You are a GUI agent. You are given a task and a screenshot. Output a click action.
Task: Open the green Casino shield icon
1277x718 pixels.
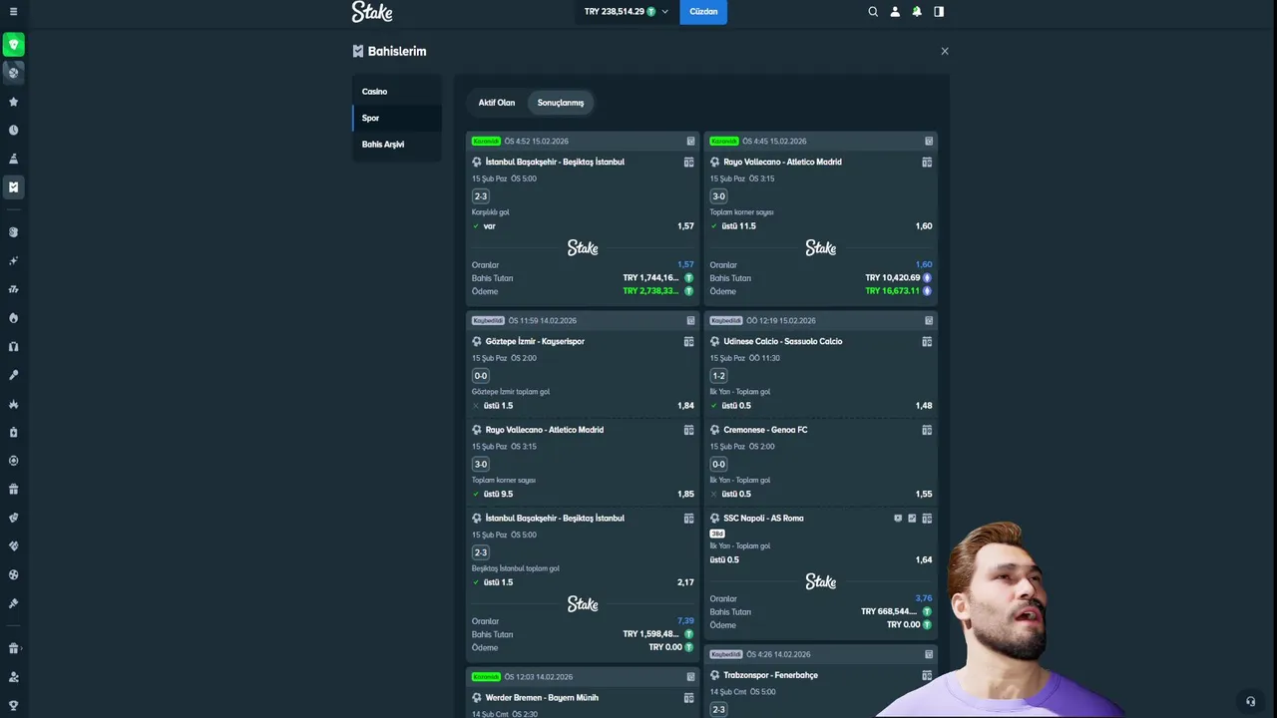(x=13, y=44)
